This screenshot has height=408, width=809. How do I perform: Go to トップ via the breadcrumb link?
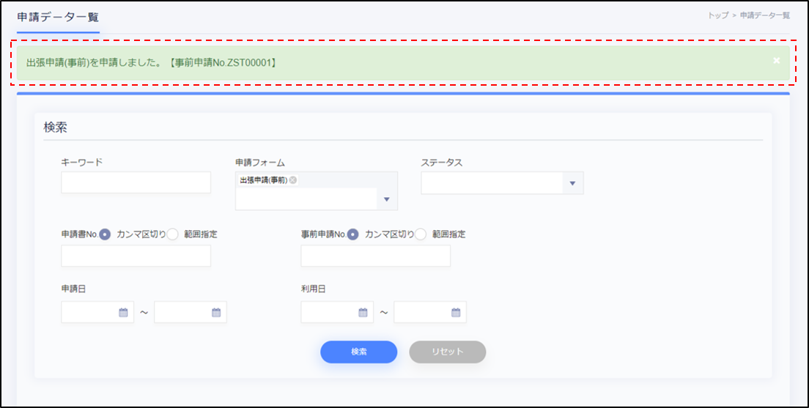point(717,15)
